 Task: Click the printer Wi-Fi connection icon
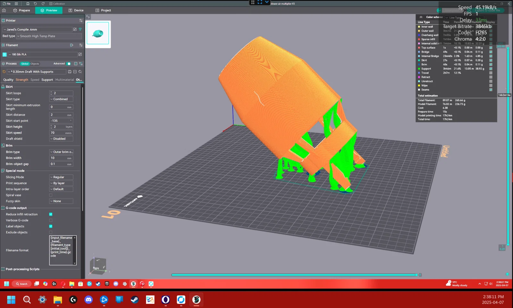80,29
